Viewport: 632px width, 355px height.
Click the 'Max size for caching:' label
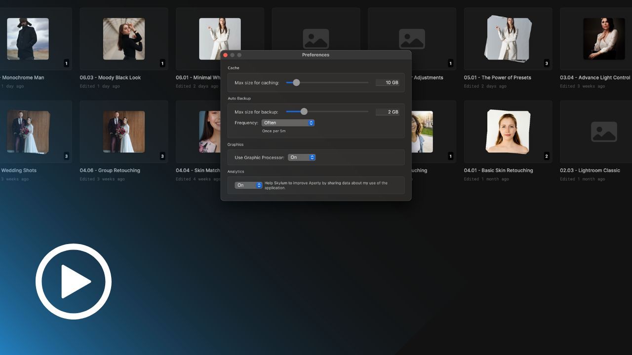tap(257, 83)
